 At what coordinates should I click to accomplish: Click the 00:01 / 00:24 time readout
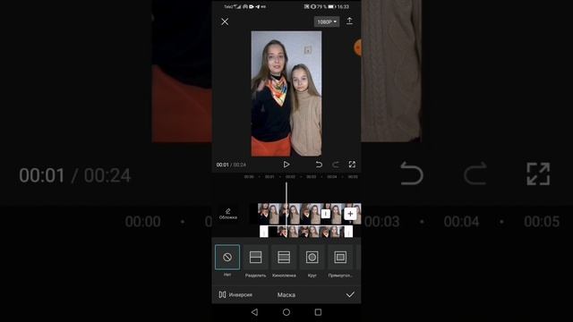pyautogui.click(x=231, y=165)
